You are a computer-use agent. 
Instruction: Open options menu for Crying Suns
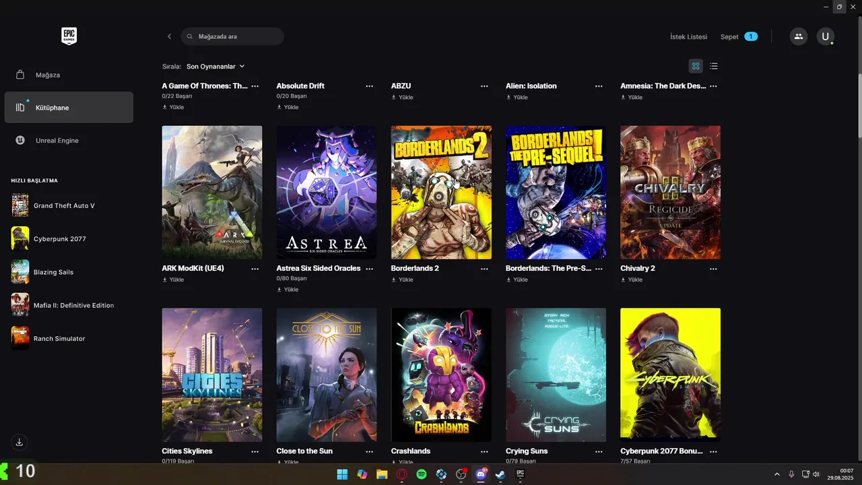coord(599,451)
